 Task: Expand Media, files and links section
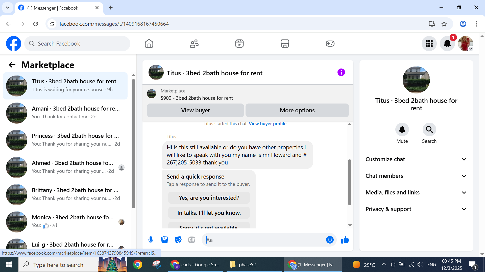tap(416, 193)
